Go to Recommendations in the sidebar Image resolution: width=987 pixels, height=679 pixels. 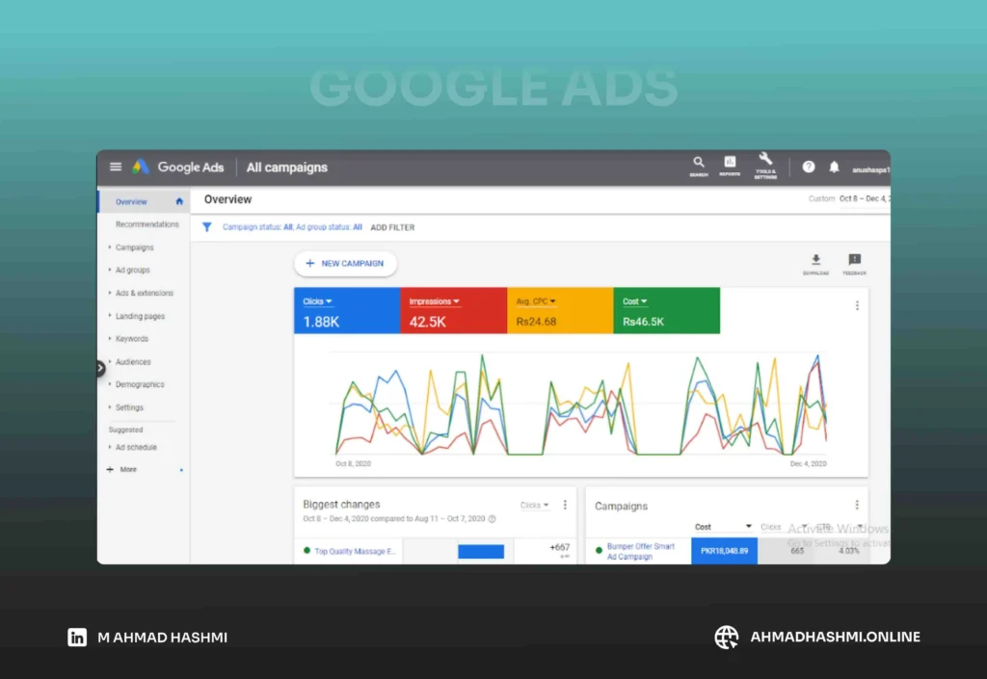coord(147,224)
